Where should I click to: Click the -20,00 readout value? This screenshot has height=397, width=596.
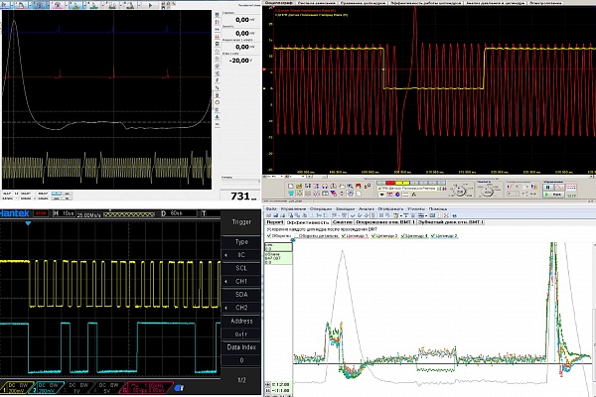click(240, 61)
